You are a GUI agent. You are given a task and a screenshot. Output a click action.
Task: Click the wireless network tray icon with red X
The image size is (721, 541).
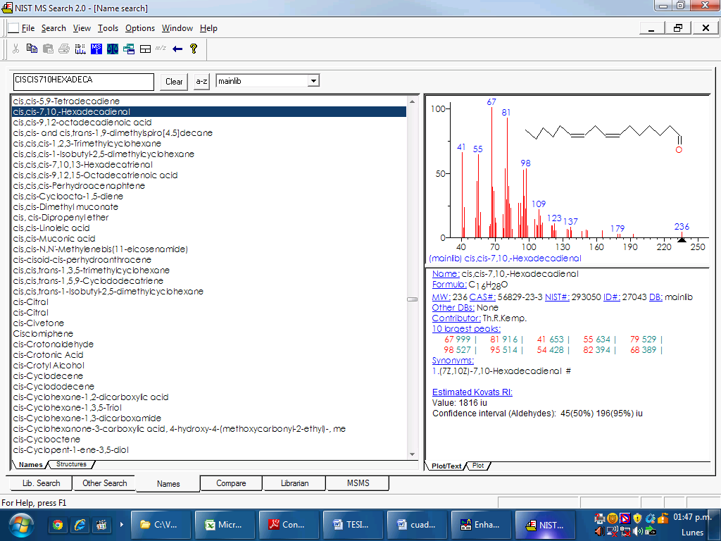tap(612, 532)
